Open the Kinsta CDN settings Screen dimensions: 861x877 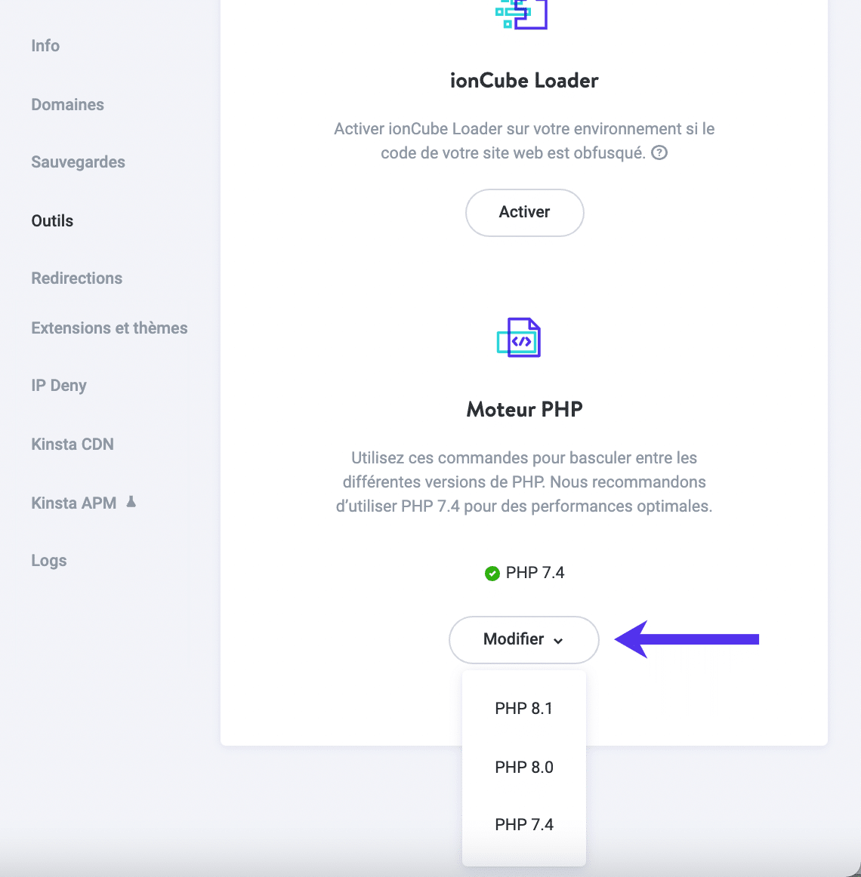click(x=73, y=444)
